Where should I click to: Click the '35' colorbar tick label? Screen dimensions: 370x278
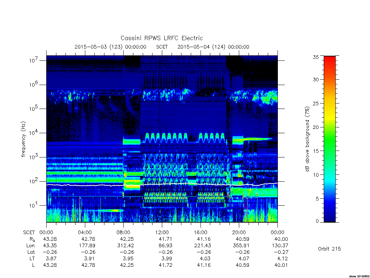pyautogui.click(x=316, y=57)
